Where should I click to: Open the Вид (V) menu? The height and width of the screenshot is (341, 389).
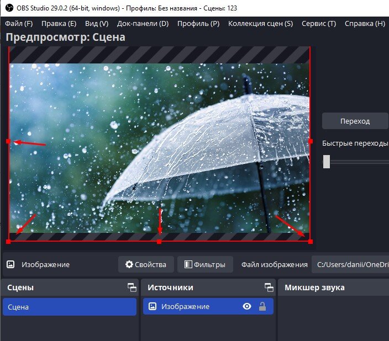point(97,24)
